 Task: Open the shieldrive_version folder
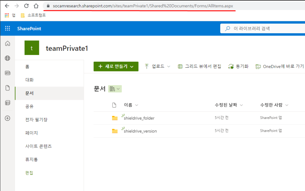[x=140, y=131]
